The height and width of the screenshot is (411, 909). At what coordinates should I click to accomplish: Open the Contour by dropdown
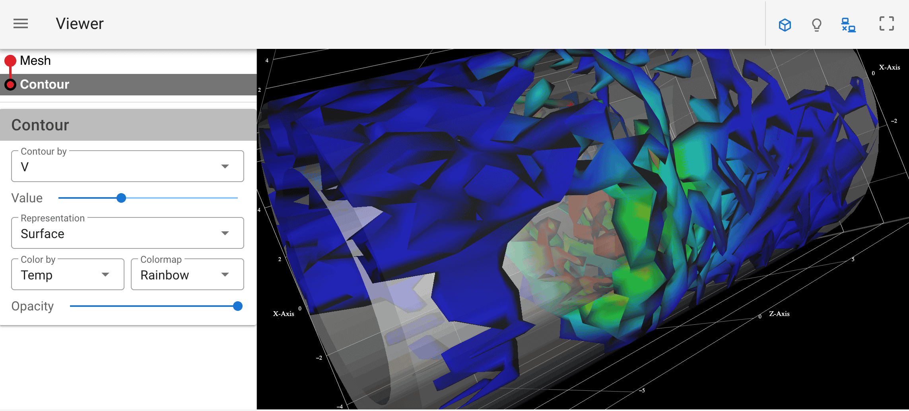coord(127,167)
